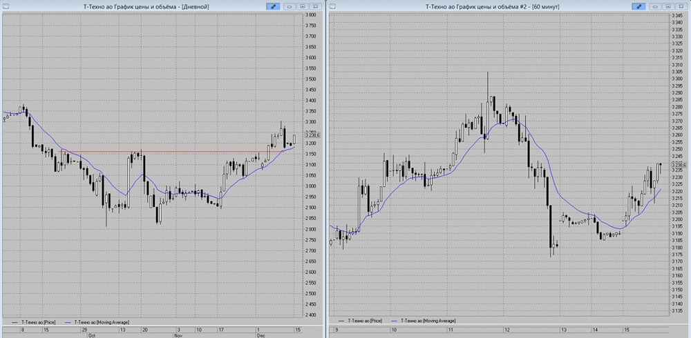Close the daily chart window

click(314, 6)
